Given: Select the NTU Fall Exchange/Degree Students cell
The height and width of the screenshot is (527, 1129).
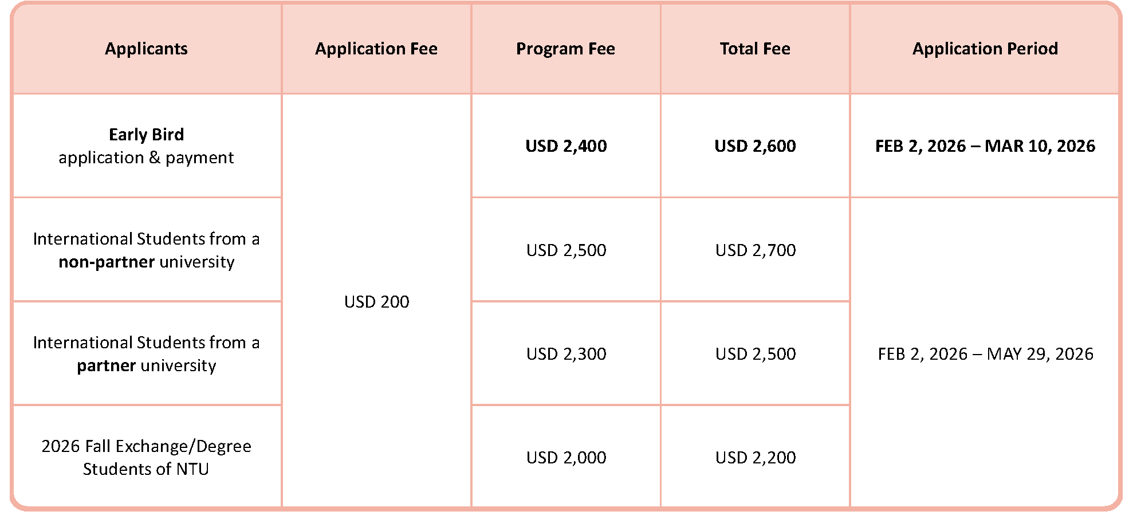Looking at the screenshot, I should (x=146, y=458).
